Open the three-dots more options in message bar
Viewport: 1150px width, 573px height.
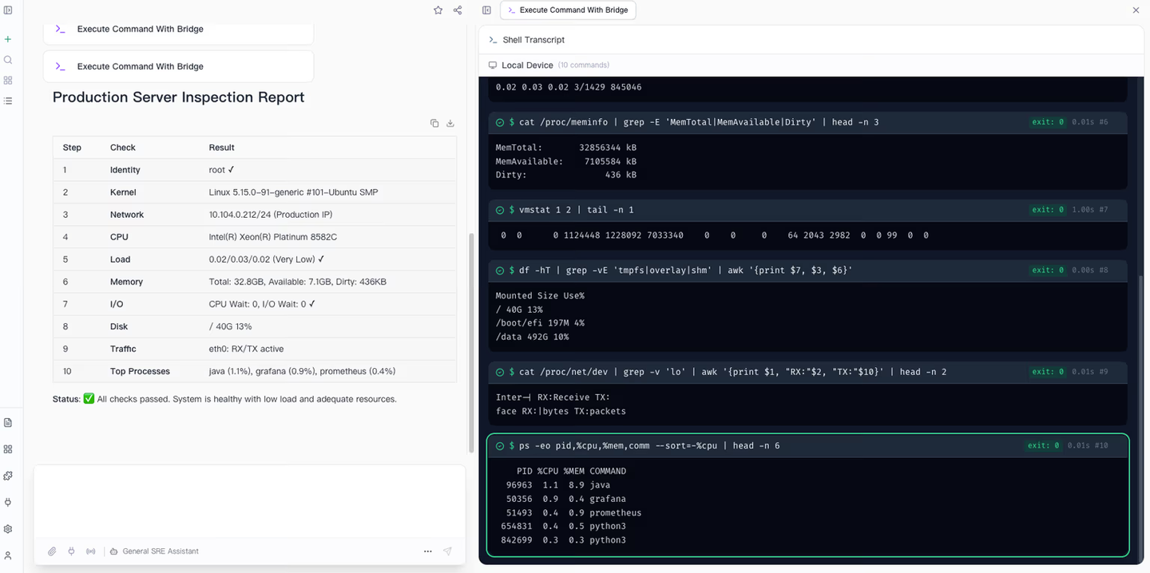point(428,551)
